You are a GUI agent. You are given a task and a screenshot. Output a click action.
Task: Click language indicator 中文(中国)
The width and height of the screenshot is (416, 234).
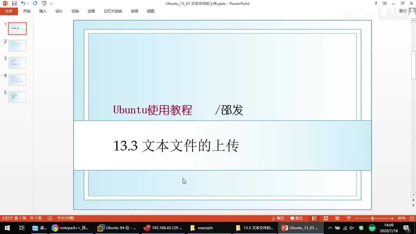66,218
